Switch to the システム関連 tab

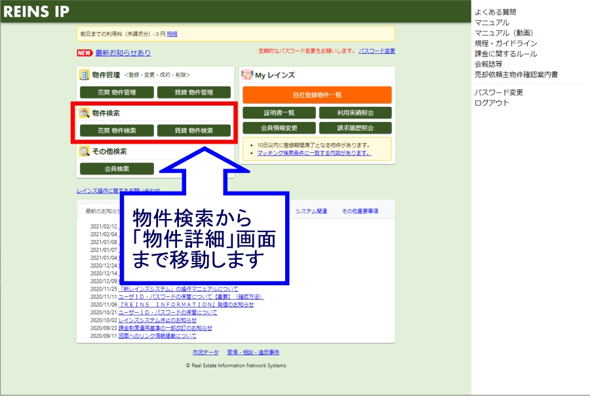[311, 211]
